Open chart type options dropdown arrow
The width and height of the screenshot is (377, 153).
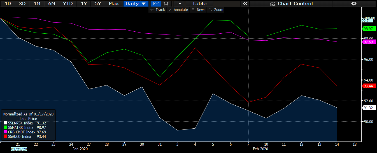[179, 4]
